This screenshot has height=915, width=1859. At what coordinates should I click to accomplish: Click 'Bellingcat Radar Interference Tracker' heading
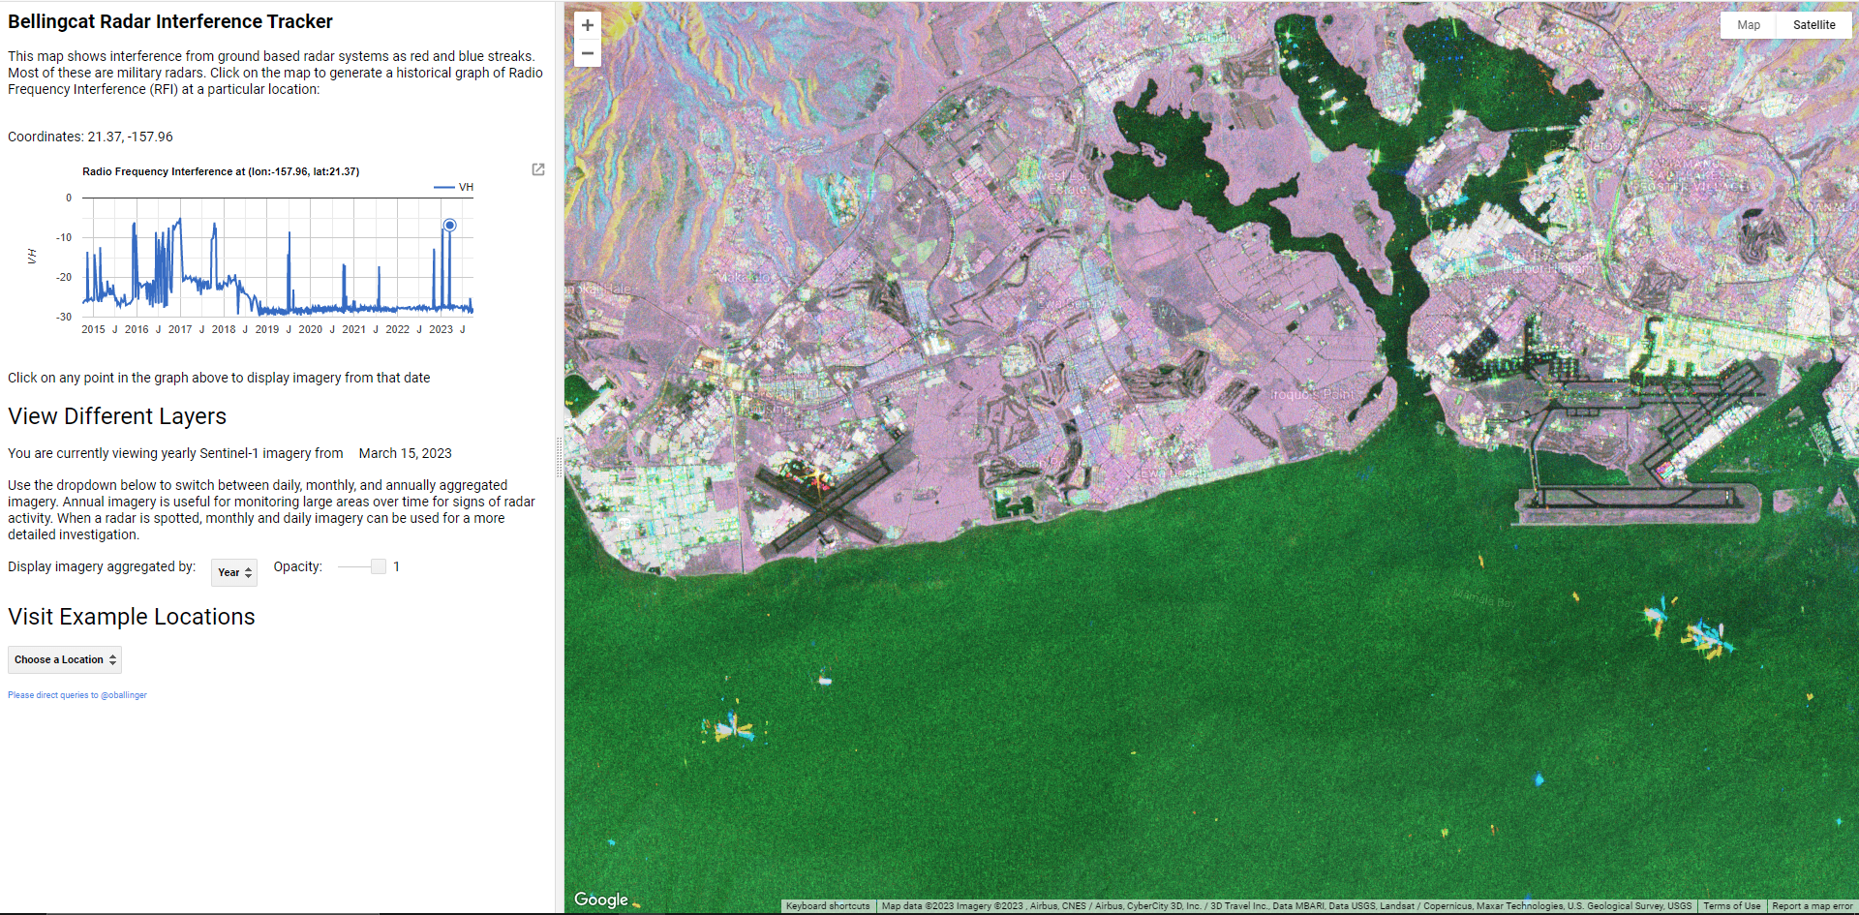coord(170,21)
